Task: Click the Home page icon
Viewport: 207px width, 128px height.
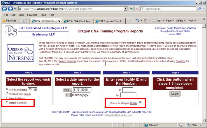Action: click(138, 21)
